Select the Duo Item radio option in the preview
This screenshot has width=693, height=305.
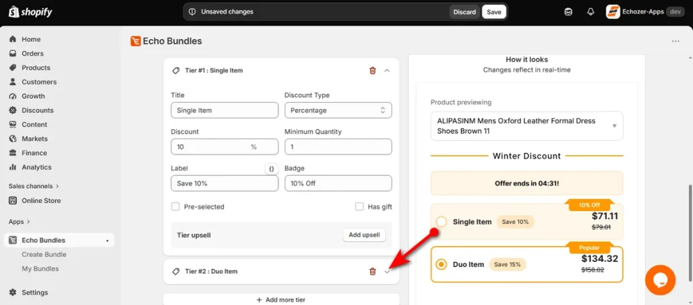point(441,264)
